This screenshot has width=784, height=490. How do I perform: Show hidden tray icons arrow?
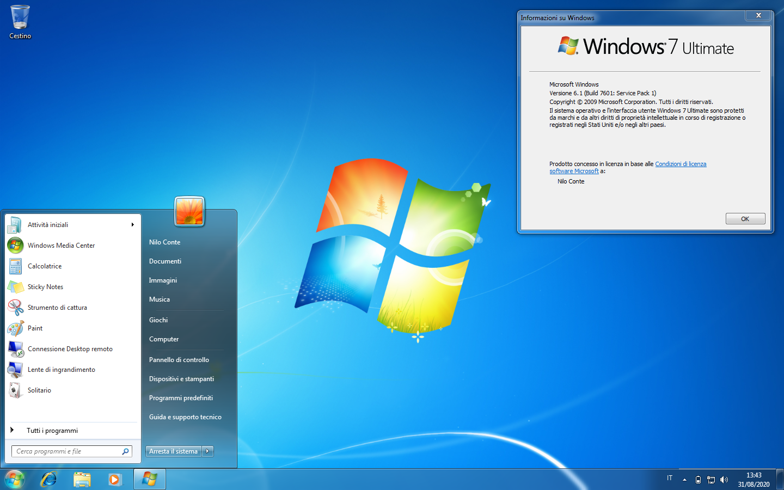pos(684,480)
